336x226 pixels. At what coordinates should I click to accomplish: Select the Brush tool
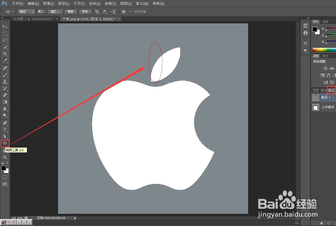[x=5, y=75]
